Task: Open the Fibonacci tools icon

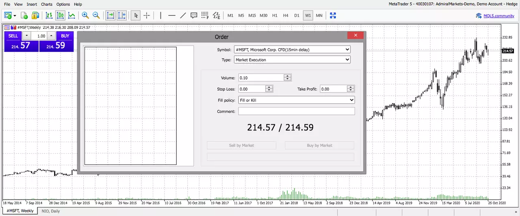Action: [x=205, y=15]
